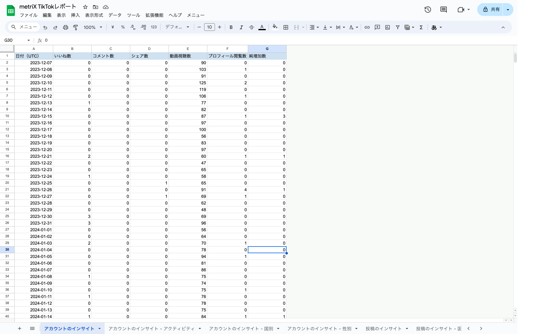Check cloud save status icon
The height and width of the screenshot is (334, 535).
[106, 7]
